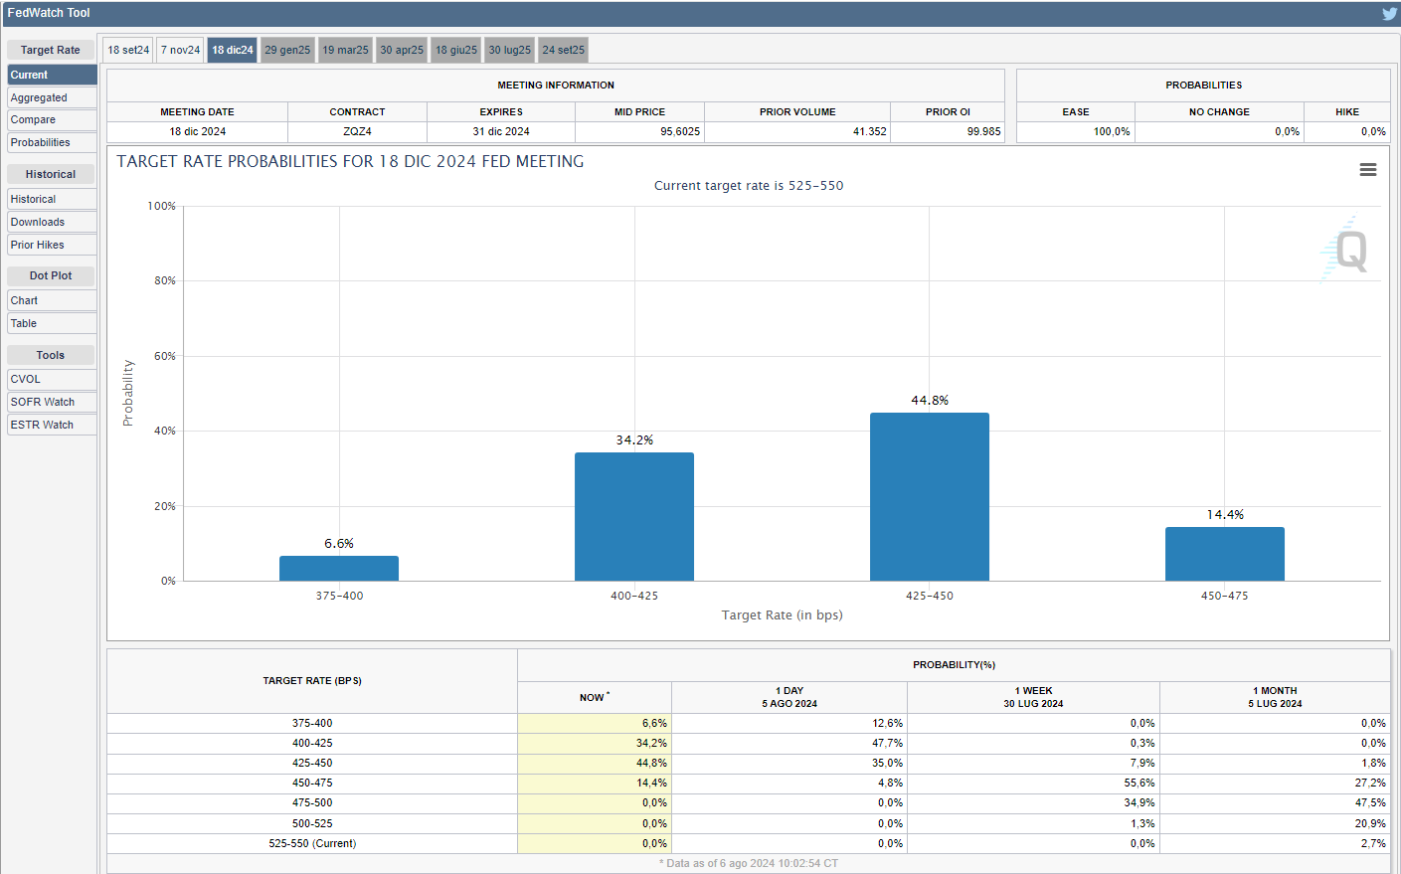Click the 425-450 bar in chart
This screenshot has width=1401, height=874.
(x=929, y=497)
